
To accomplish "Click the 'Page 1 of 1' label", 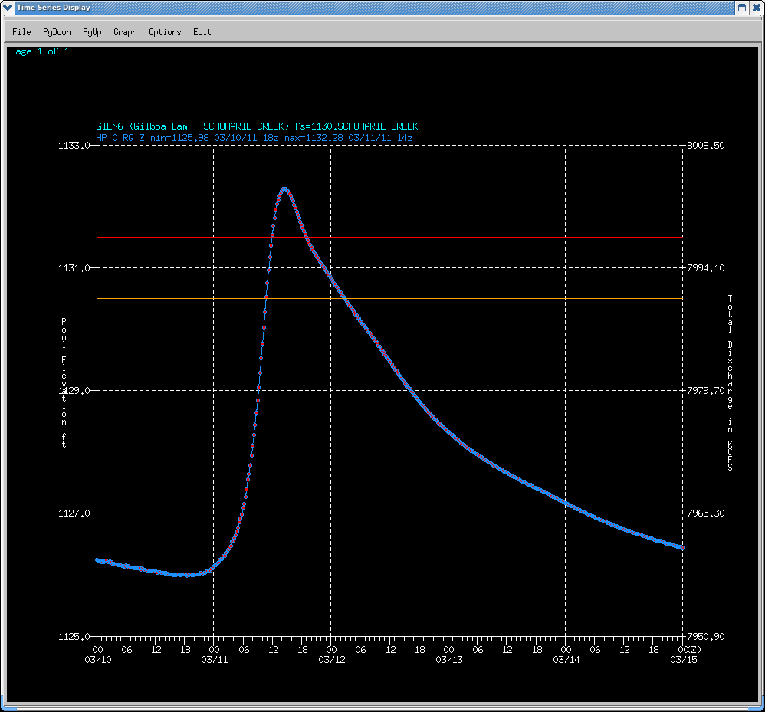I will tap(40, 51).
